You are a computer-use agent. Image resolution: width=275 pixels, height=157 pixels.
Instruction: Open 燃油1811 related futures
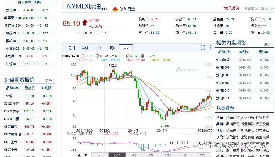coord(223,98)
